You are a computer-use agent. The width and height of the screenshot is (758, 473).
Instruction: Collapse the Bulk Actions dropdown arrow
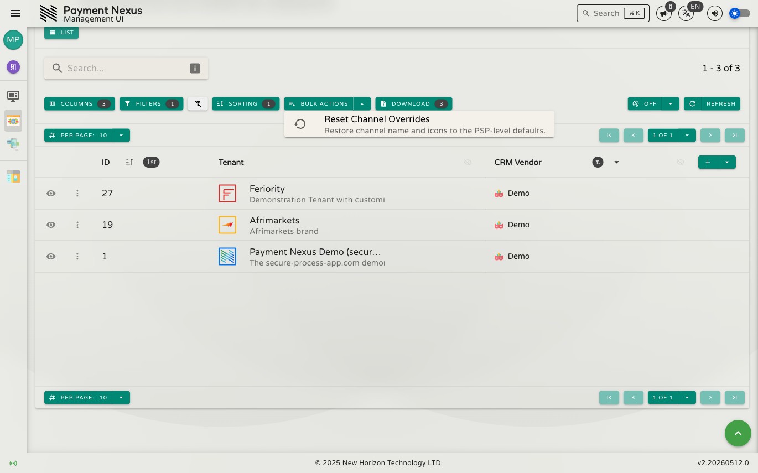point(362,103)
